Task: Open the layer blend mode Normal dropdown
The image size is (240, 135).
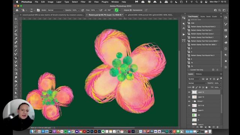Action: pyautogui.click(x=197, y=83)
